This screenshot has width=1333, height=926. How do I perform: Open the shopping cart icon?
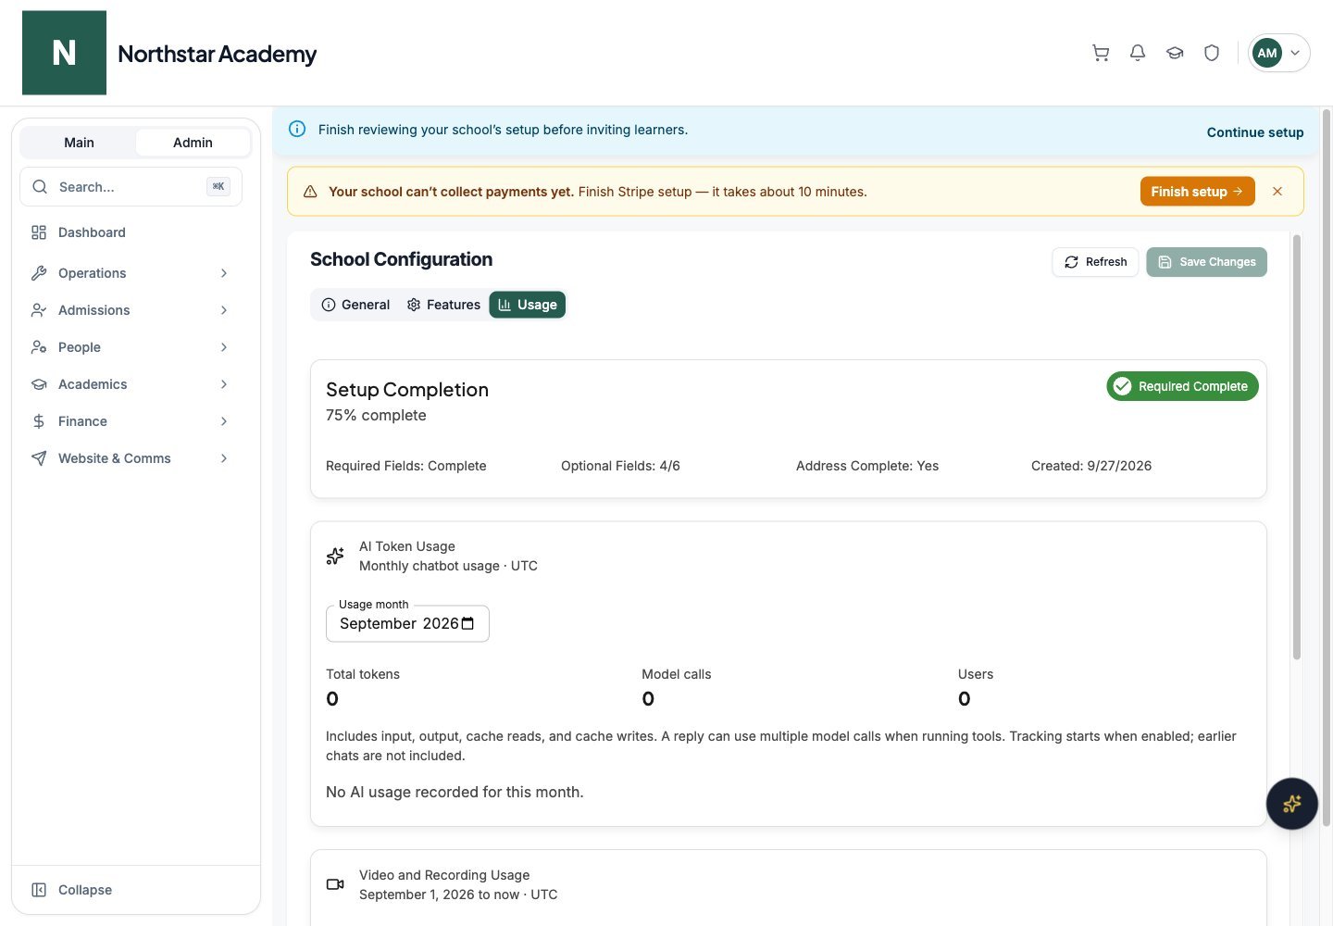click(x=1101, y=53)
